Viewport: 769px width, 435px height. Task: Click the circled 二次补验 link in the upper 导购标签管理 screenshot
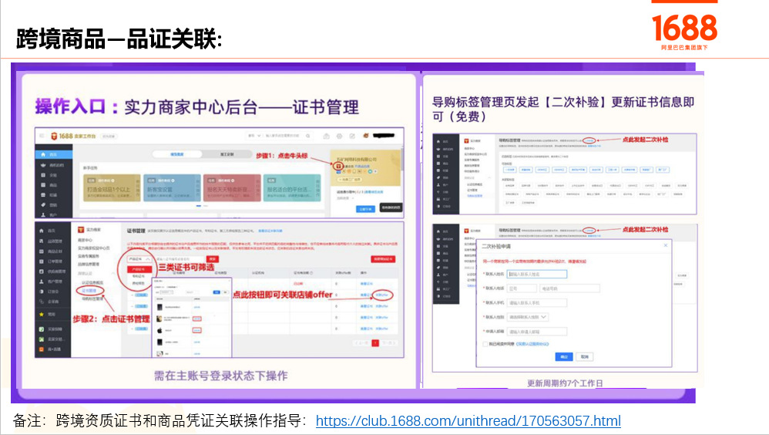coord(589,140)
